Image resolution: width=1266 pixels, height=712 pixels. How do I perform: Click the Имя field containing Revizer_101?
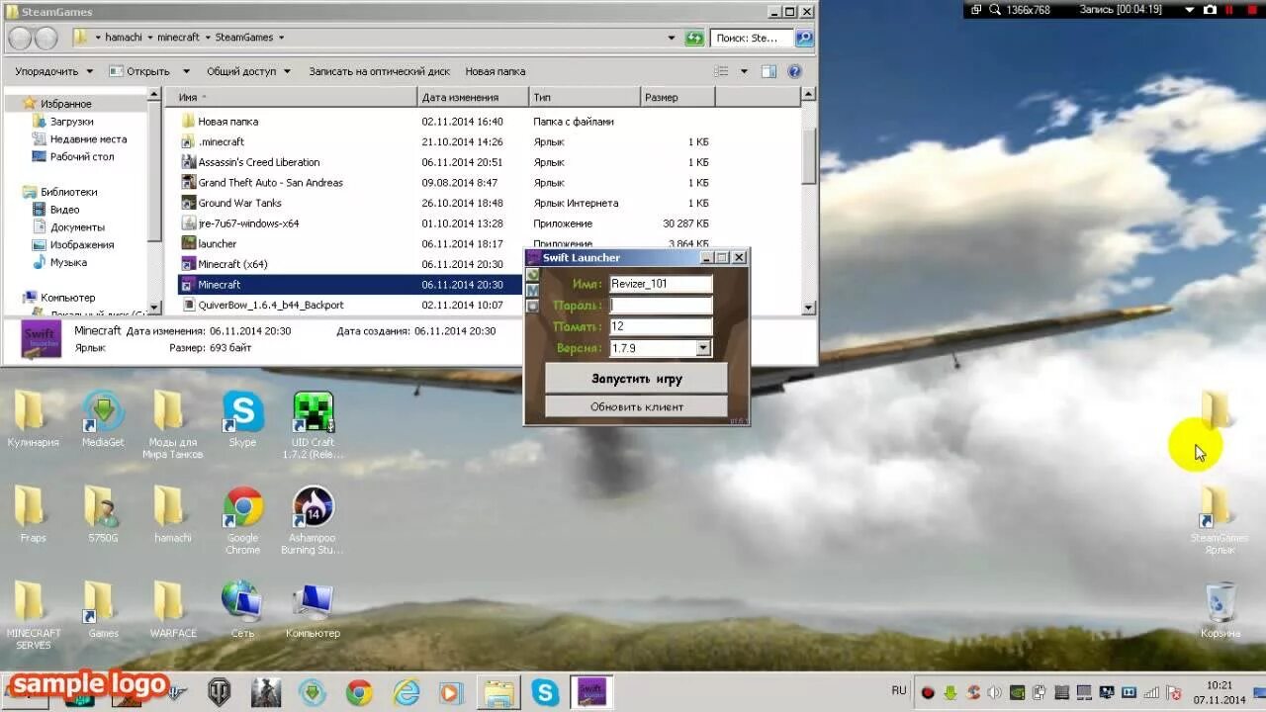pos(660,284)
